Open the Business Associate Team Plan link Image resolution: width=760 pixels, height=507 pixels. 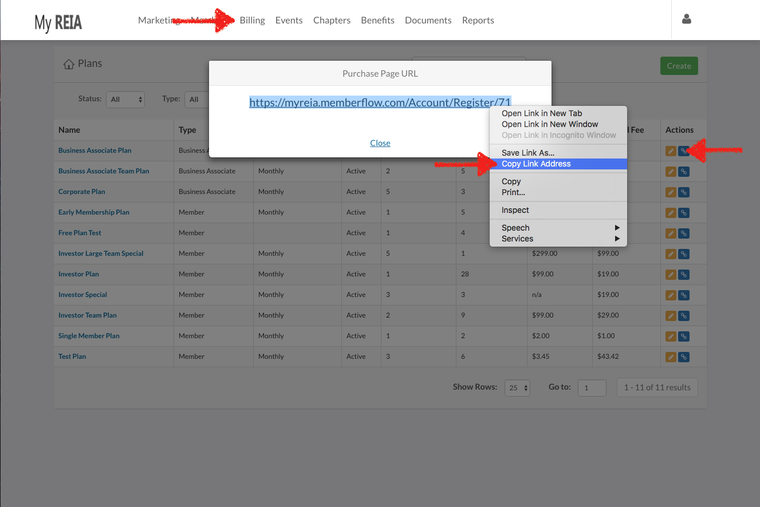(104, 171)
